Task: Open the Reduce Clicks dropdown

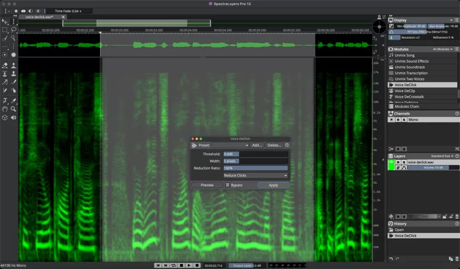Action: point(255,175)
